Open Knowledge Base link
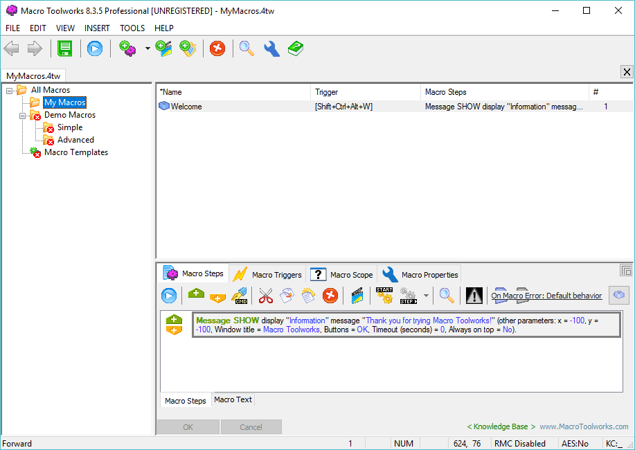Screen dimensions: 635x450 point(501,426)
